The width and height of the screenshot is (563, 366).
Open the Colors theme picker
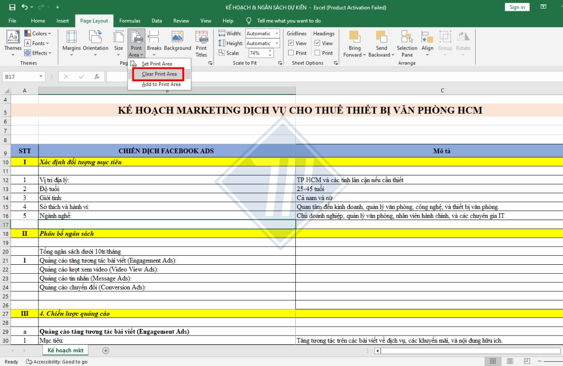[x=37, y=33]
